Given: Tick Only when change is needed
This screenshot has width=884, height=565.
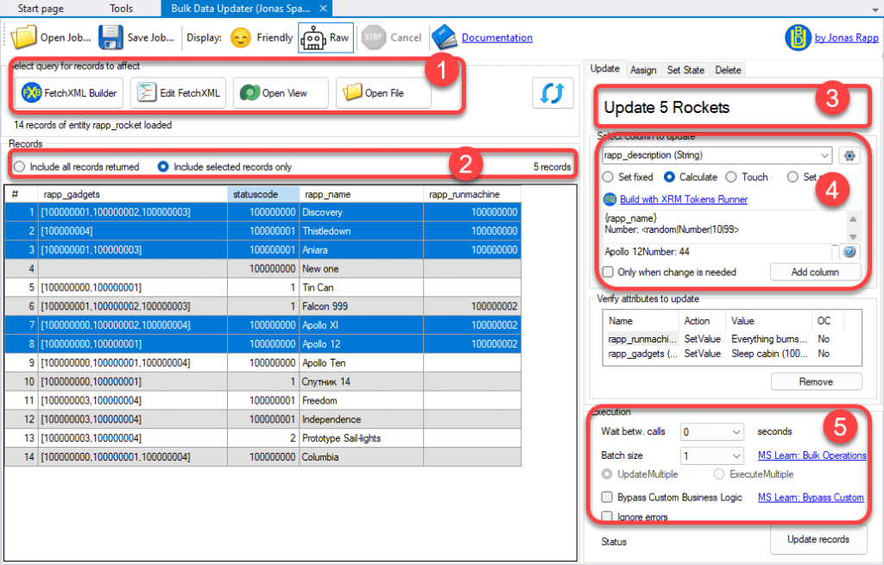Looking at the screenshot, I should 608,272.
